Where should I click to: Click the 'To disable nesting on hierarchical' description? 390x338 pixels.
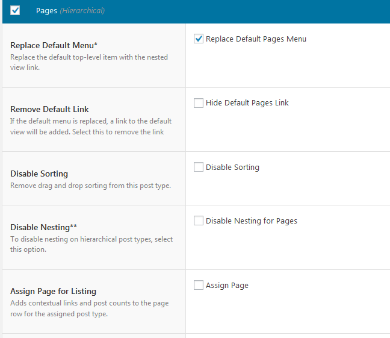pos(91,244)
